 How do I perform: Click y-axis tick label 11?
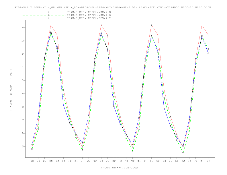22,67
